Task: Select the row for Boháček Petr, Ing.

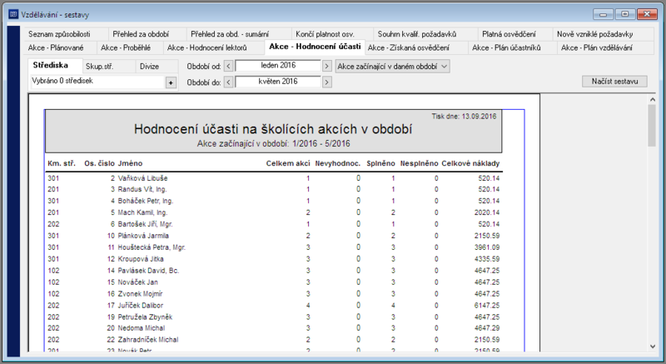Action: coord(274,201)
